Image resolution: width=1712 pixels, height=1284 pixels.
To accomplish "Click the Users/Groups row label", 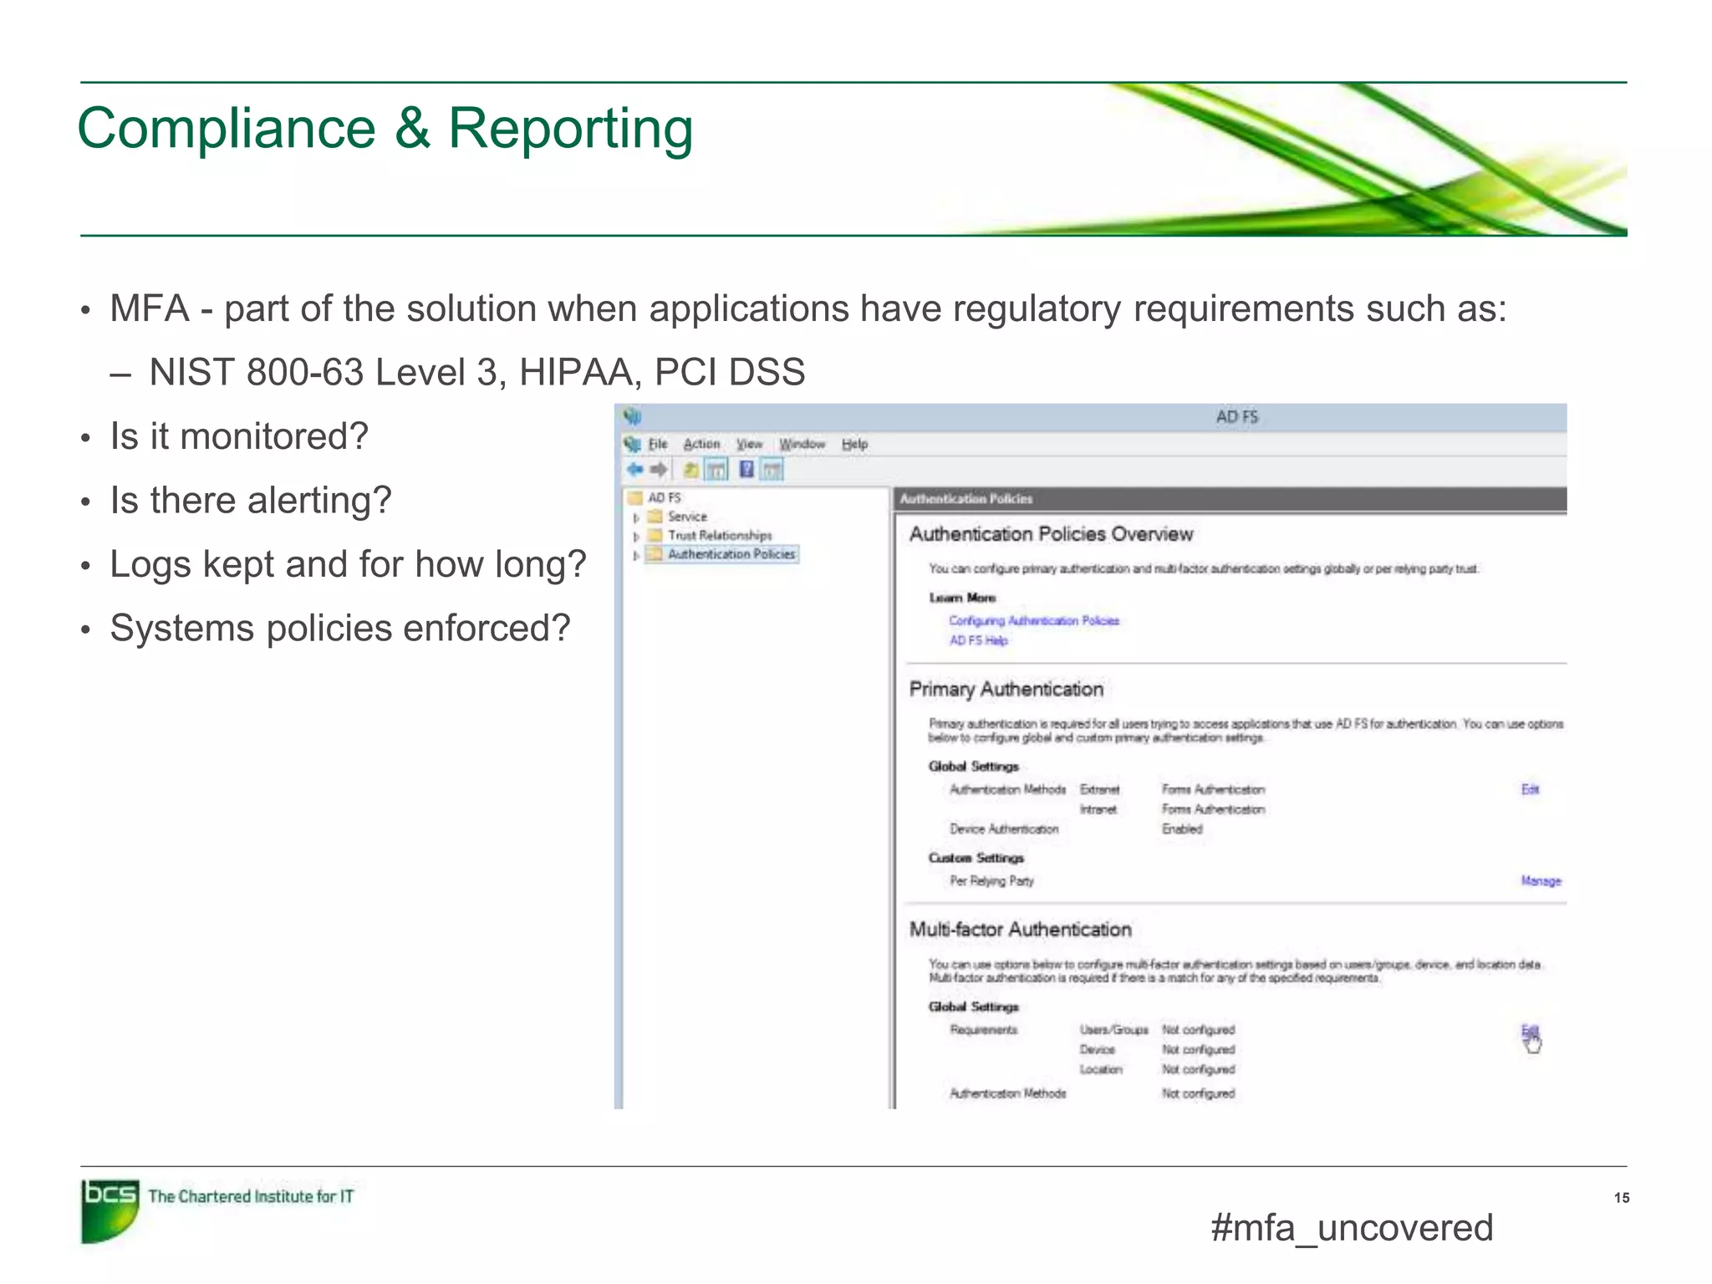I will pyautogui.click(x=1113, y=1030).
